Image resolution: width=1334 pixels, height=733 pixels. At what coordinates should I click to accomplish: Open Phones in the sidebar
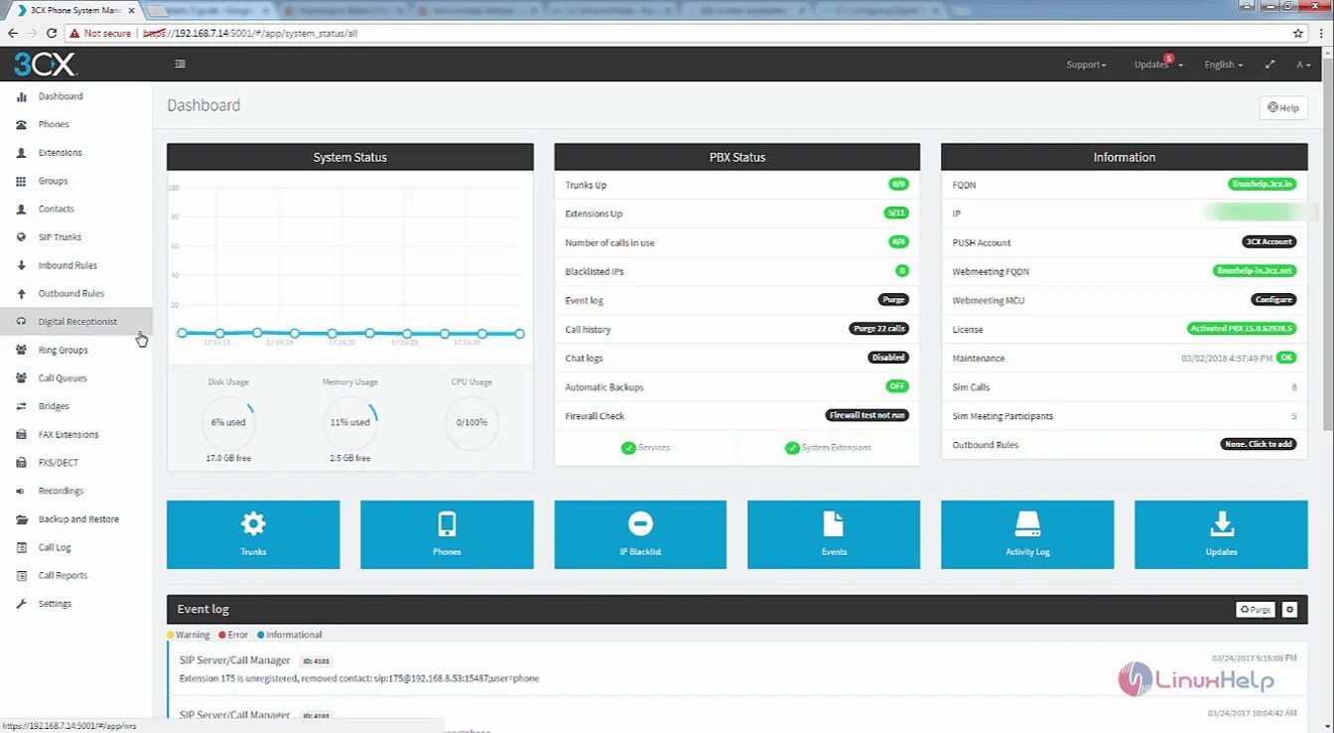tap(54, 124)
